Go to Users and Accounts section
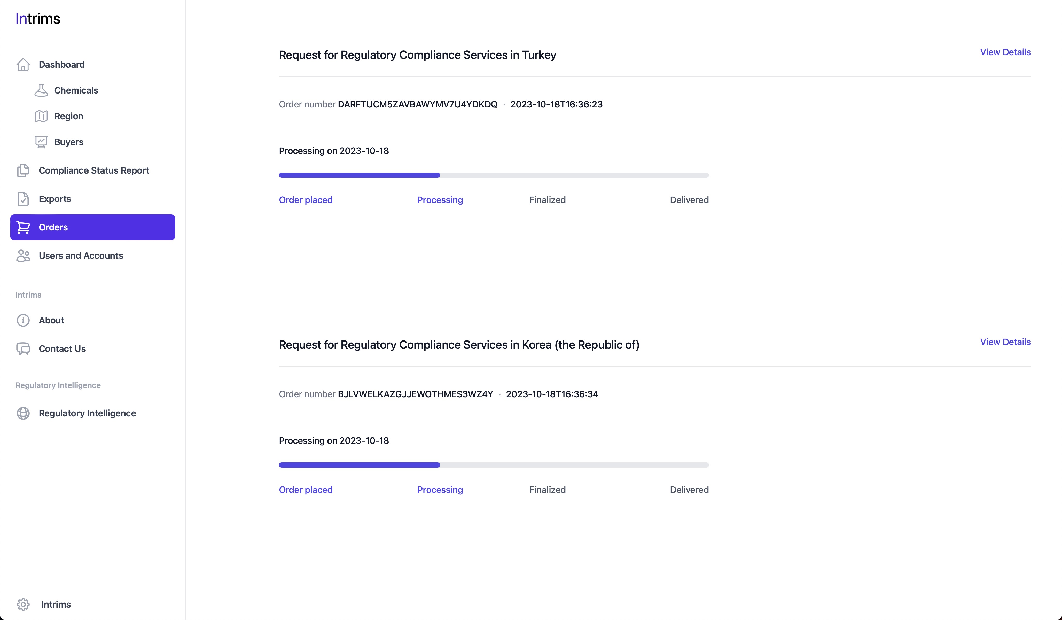Screen dimensions: 1062x620 [81, 256]
